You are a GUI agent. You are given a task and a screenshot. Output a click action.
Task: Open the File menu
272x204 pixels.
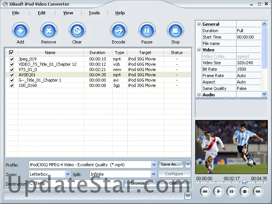16,13
